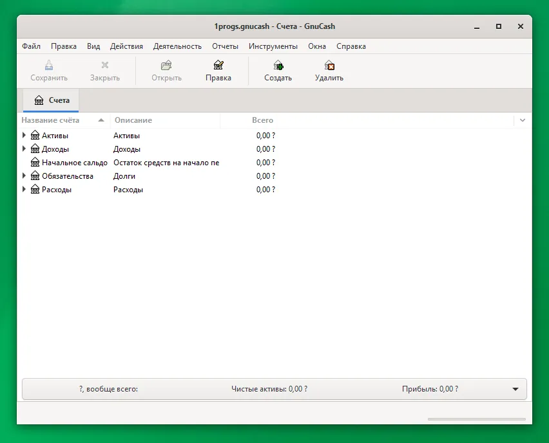Open the column chooser arrow in header
This screenshot has width=549, height=443.
(x=523, y=120)
